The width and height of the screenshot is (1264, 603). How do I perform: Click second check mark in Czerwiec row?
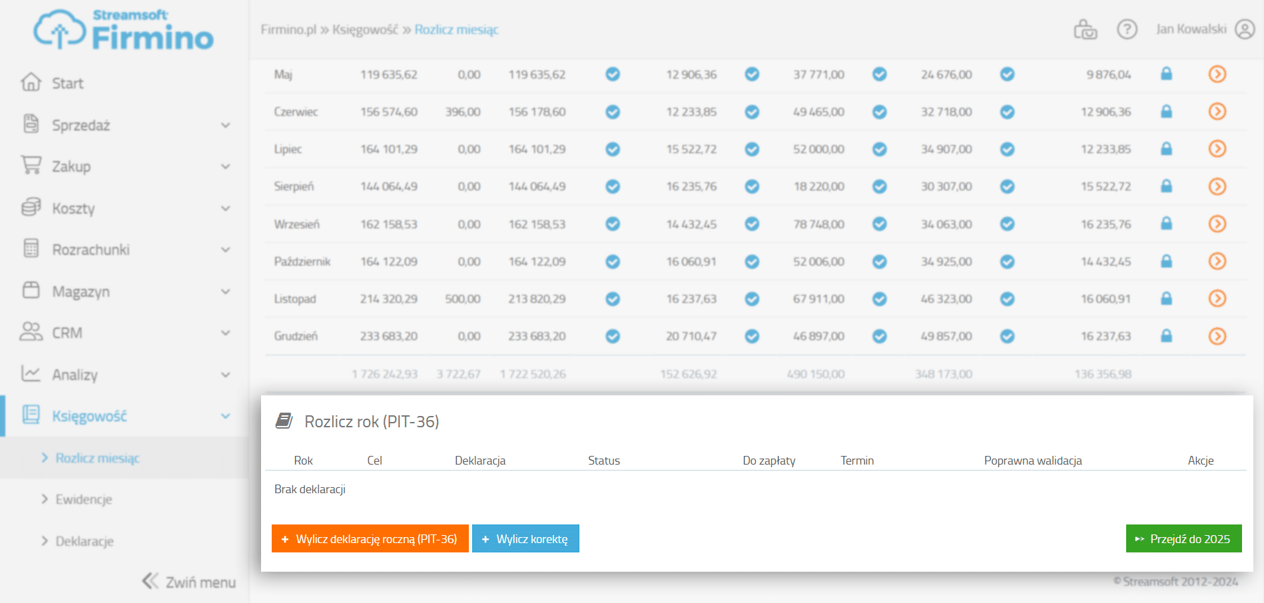(x=752, y=112)
